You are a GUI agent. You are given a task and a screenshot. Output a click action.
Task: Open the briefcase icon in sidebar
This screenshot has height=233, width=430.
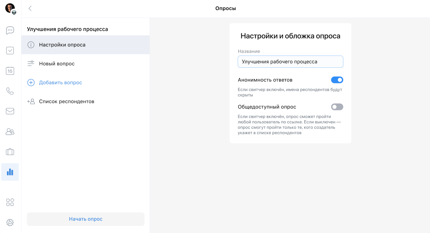[10, 152]
